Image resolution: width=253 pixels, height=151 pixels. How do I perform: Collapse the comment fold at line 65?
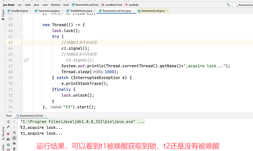click(22, 54)
